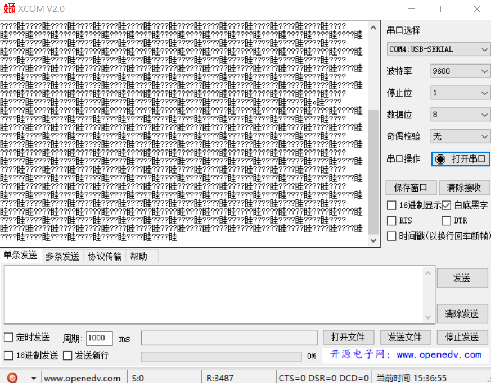Open the 波特率 dropdown showing 9600
491x383 pixels.
[460, 71]
